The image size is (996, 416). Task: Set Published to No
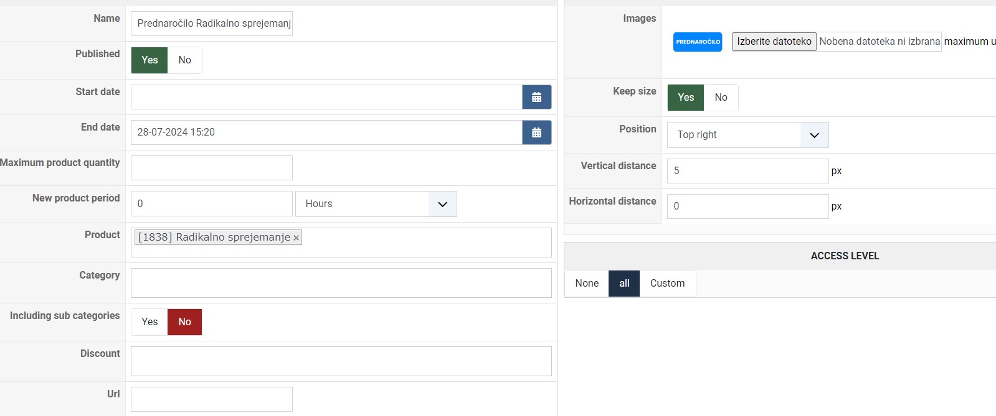pyautogui.click(x=184, y=60)
